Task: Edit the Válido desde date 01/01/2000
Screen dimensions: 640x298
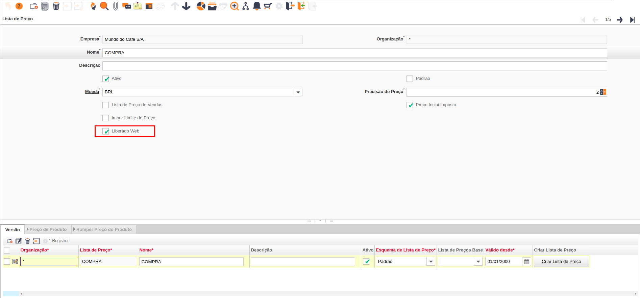Action: (x=504, y=262)
